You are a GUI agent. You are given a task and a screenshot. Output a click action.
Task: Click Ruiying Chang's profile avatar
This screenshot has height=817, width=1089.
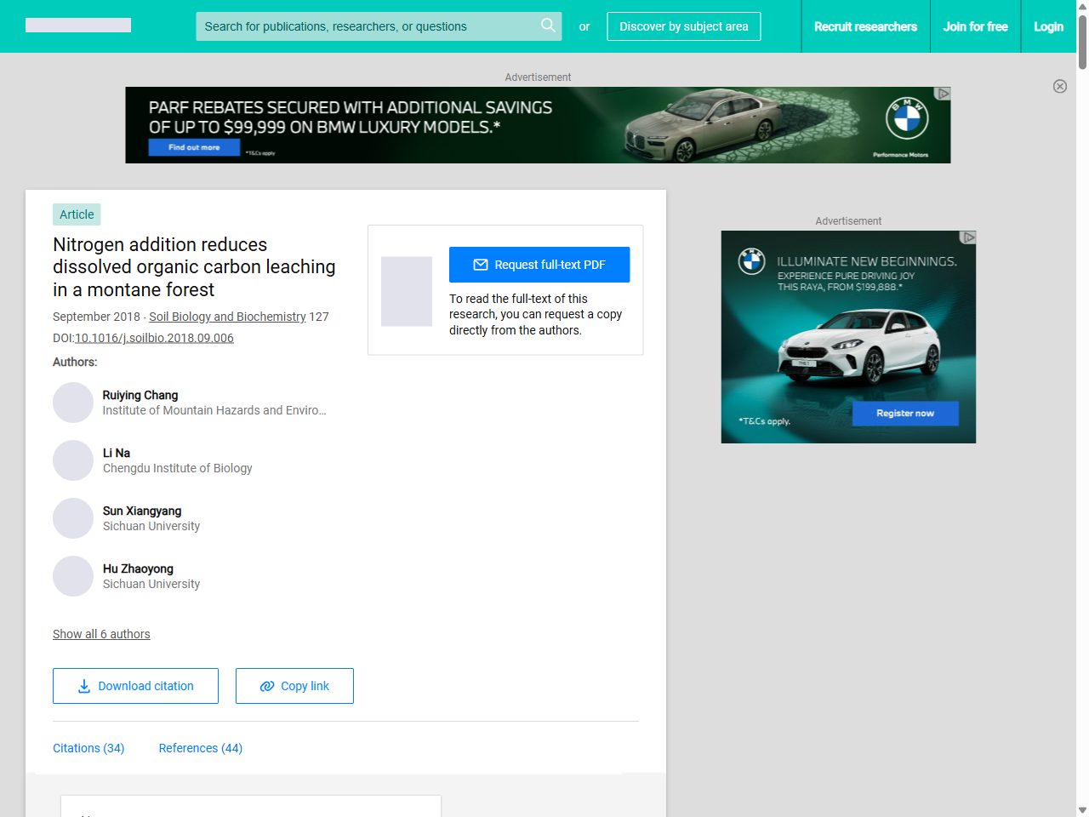[73, 403]
